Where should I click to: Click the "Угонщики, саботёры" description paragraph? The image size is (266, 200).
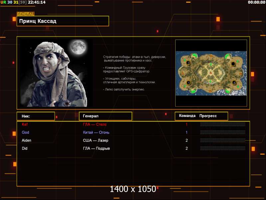click(129, 80)
